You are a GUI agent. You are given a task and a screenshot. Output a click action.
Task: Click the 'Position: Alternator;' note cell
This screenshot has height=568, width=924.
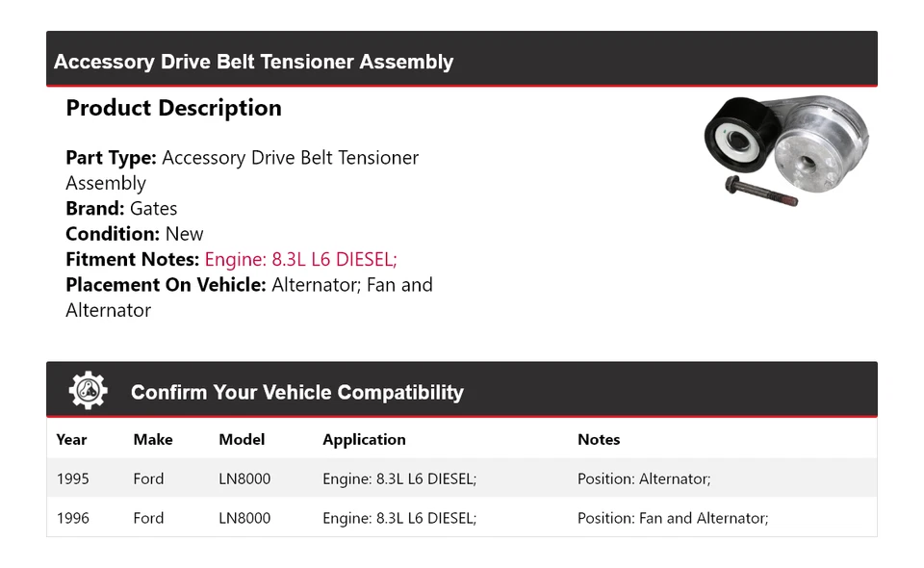[x=644, y=478]
